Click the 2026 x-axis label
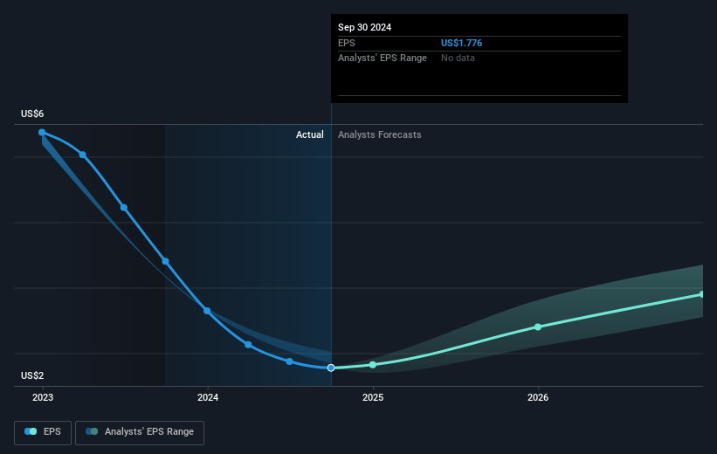Screen dimensions: 717x454 tap(538, 397)
